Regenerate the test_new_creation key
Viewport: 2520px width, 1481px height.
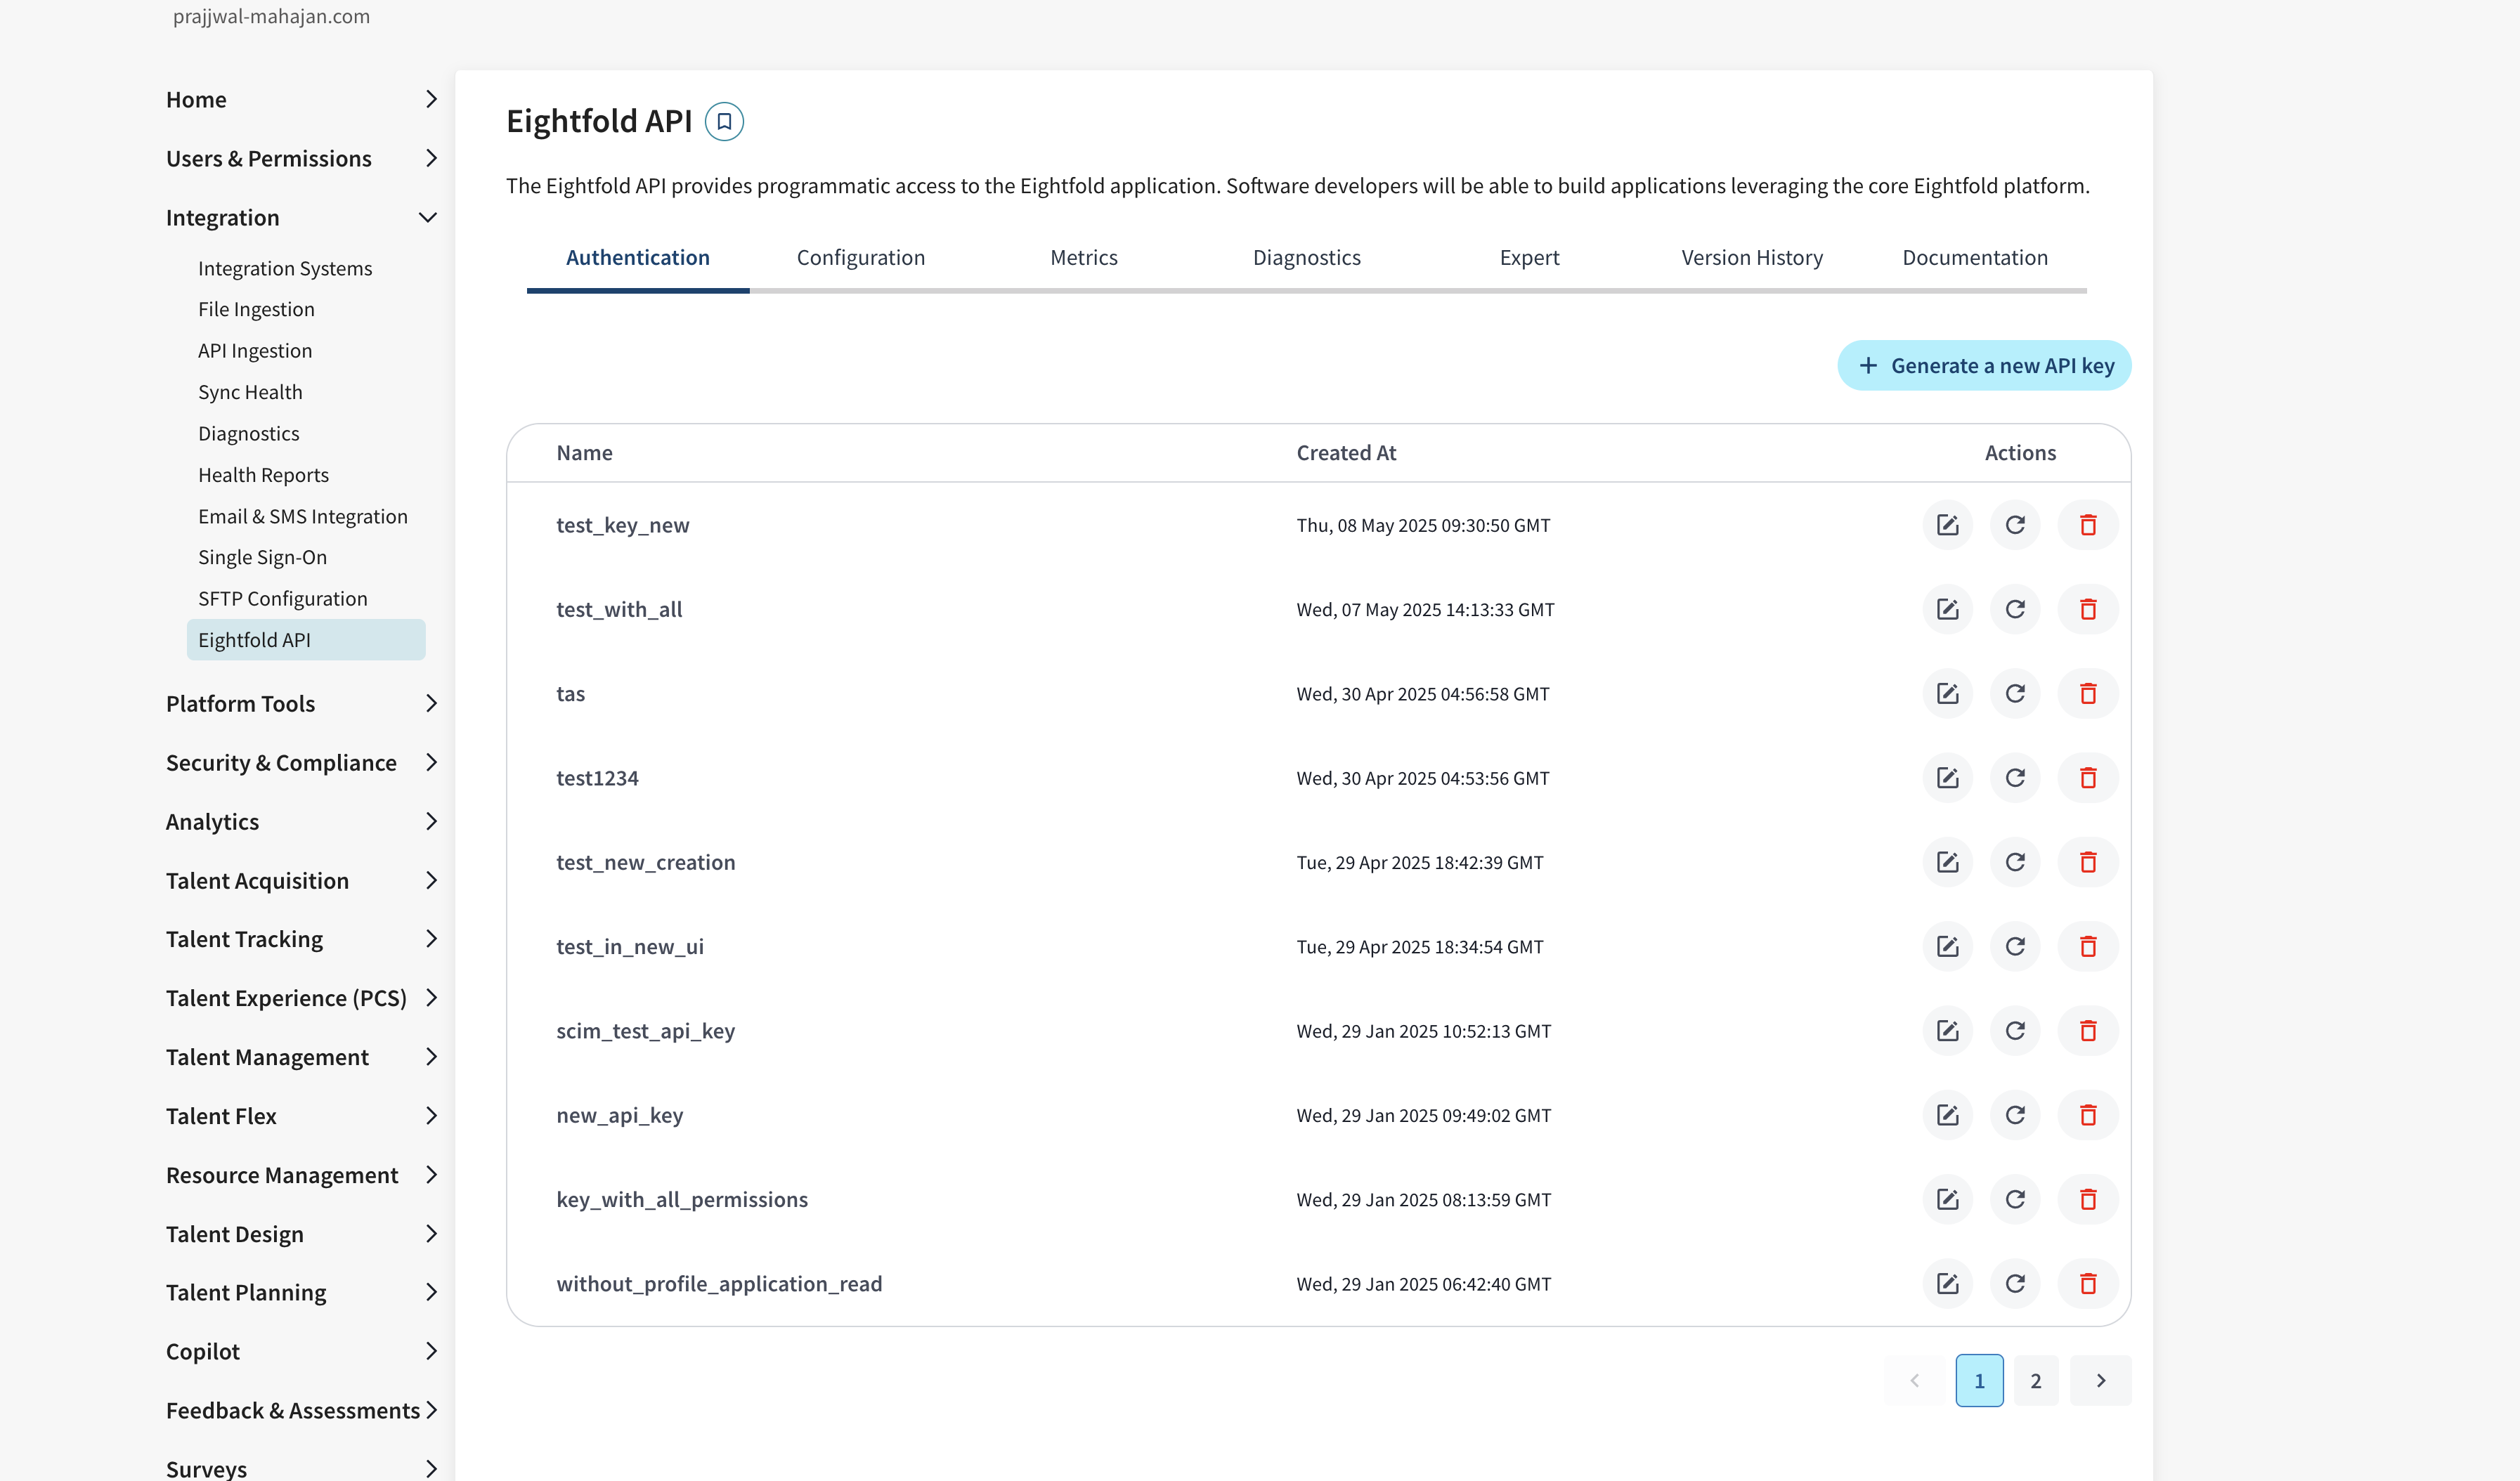pos(2015,862)
